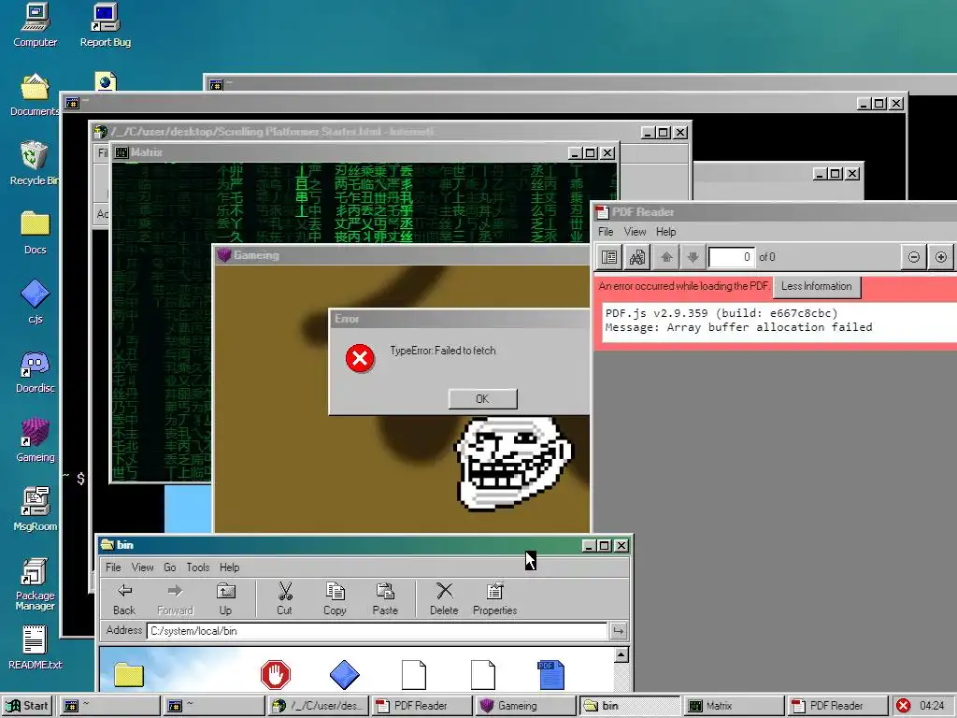Click the Array buffer allocation failed message

738,327
